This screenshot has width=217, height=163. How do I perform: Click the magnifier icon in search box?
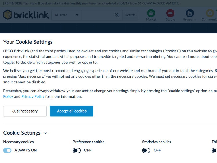coord(117,15)
